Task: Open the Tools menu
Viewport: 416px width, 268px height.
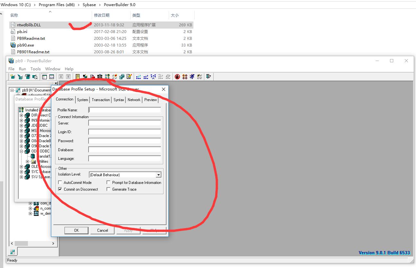Action: pyautogui.click(x=36, y=69)
